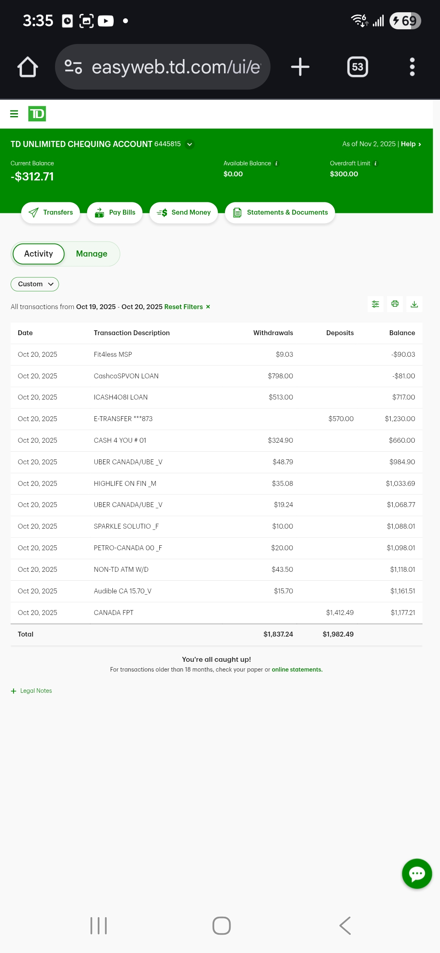The width and height of the screenshot is (440, 953).
Task: Tap the browser home icon
Action: click(x=28, y=67)
